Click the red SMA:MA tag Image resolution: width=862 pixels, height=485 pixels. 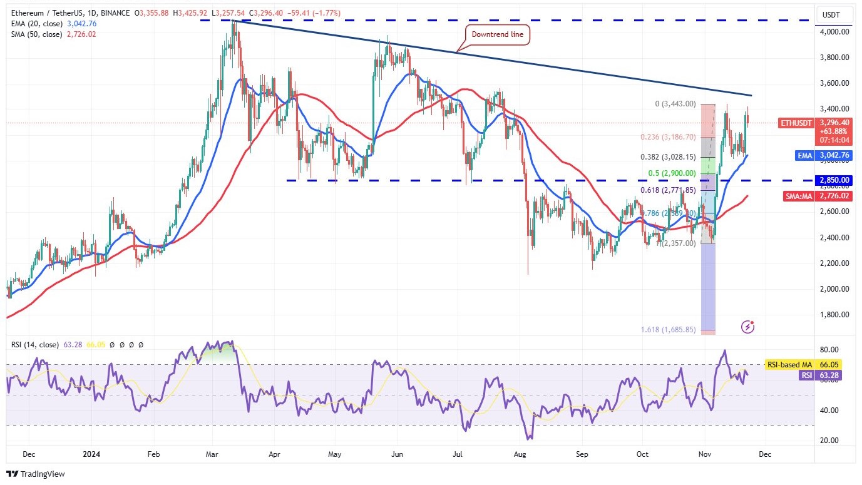[798, 197]
